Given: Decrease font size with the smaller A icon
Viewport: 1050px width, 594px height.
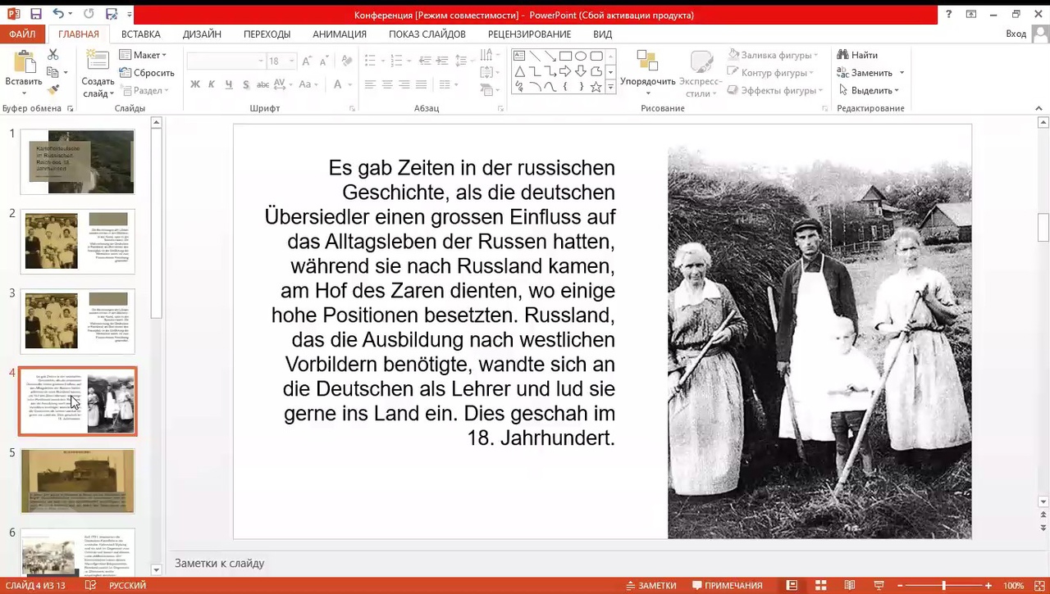Looking at the screenshot, I should 324,61.
